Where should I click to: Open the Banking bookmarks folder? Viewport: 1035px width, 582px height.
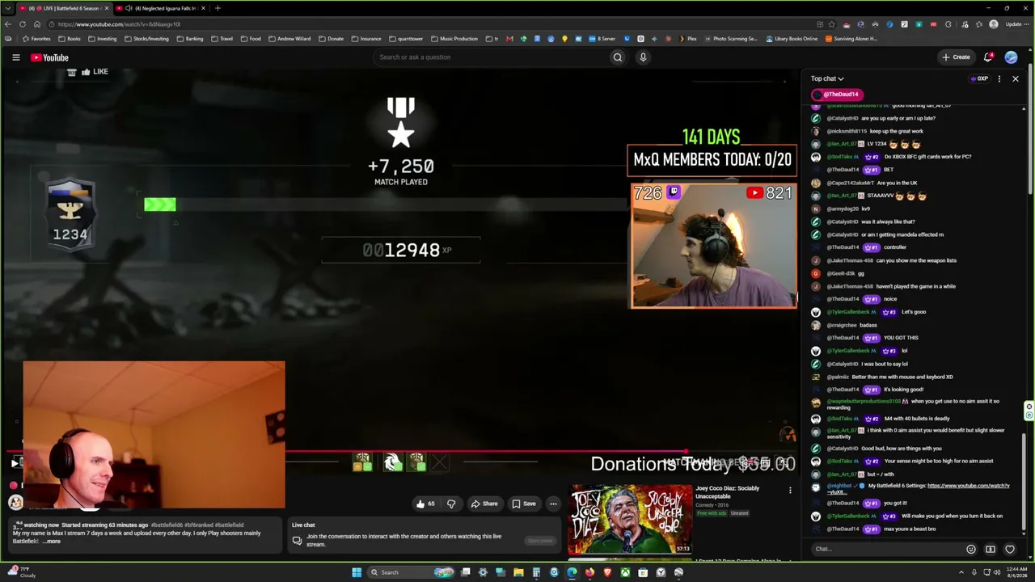[x=189, y=39]
